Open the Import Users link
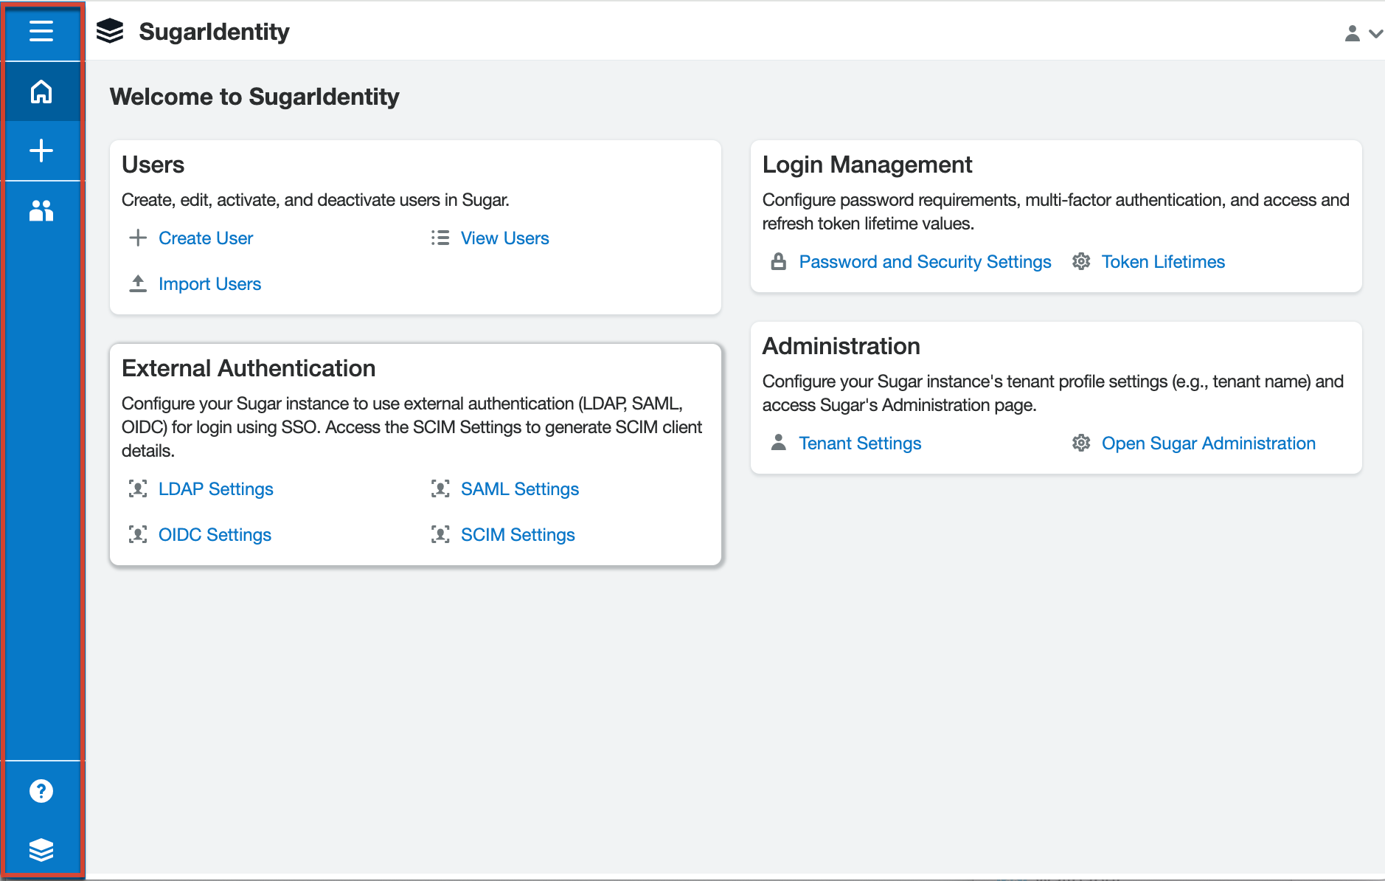The image size is (1385, 881). [x=210, y=284]
